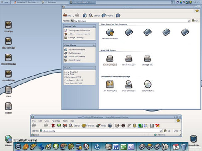This screenshot has height=151, width=202.
Task: Open Shared Documents link in Other Places
Action: (x=76, y=56)
